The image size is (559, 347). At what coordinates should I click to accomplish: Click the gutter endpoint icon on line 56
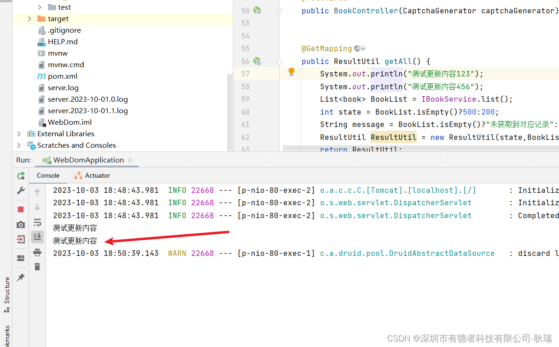(257, 61)
